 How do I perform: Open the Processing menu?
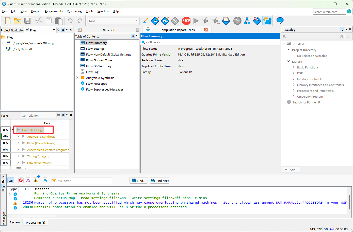[x=74, y=11]
